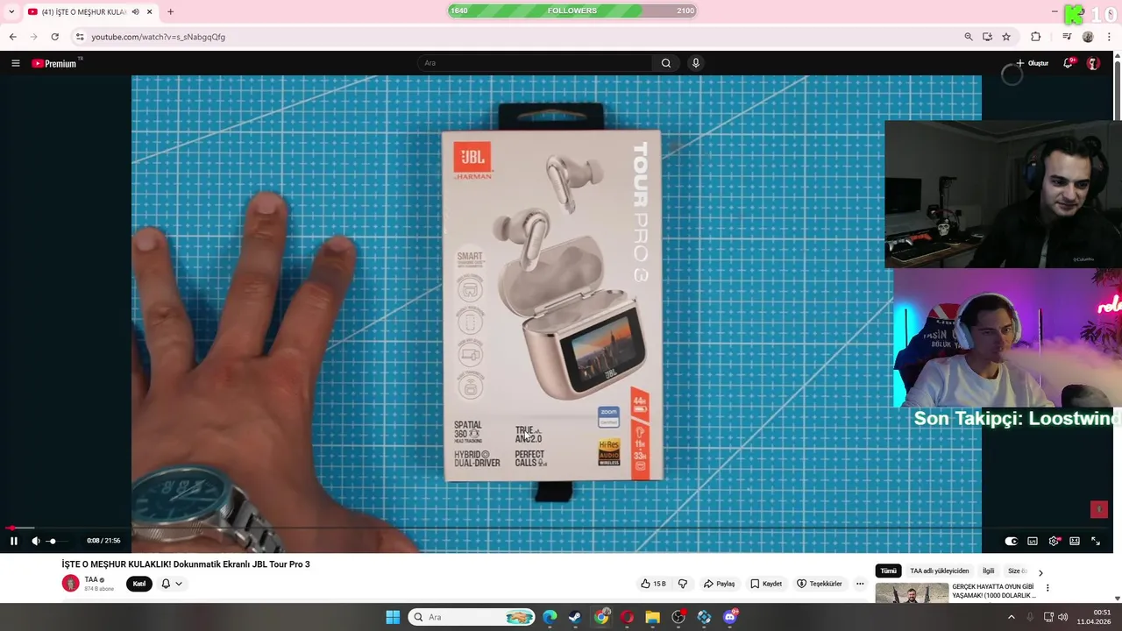
Task: Expand notification bell dropdown for TAA
Action: click(x=172, y=584)
